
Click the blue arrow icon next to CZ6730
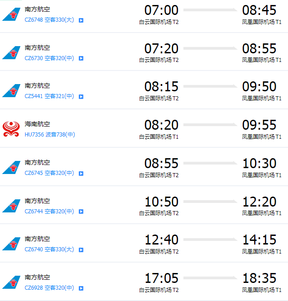81,58
